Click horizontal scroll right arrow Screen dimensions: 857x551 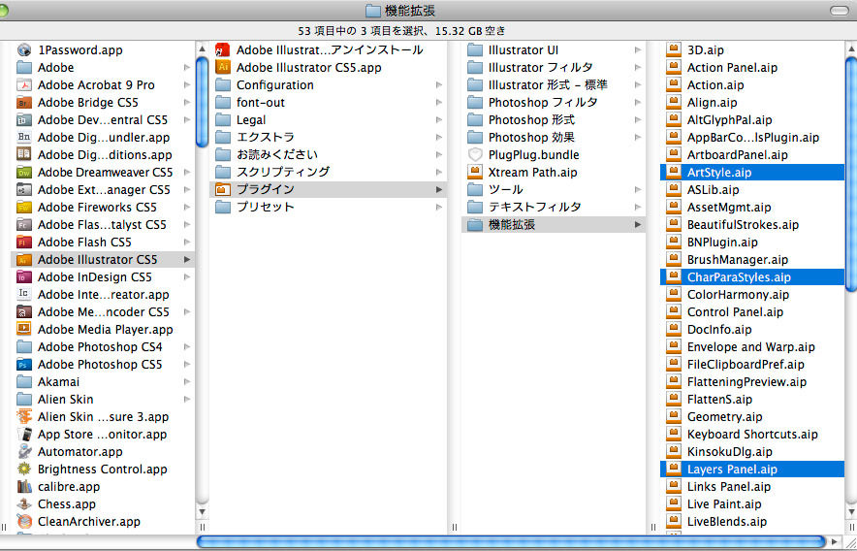click(x=834, y=541)
